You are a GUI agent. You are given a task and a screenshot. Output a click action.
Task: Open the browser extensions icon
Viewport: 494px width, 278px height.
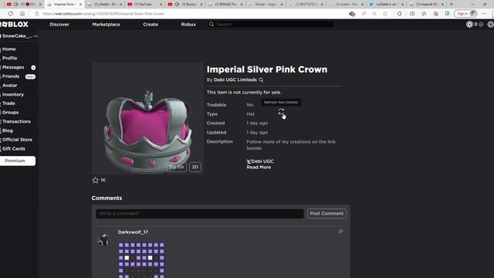click(400, 14)
